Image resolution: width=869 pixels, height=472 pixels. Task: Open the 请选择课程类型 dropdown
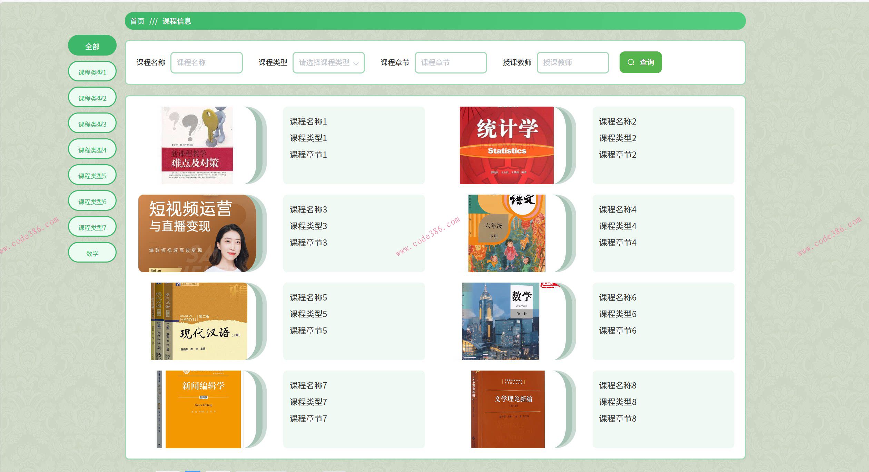[328, 62]
